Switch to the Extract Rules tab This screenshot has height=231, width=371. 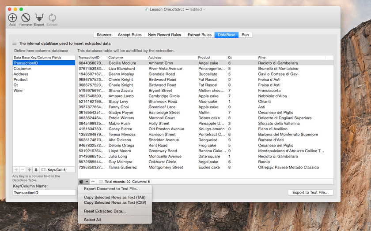click(200, 35)
